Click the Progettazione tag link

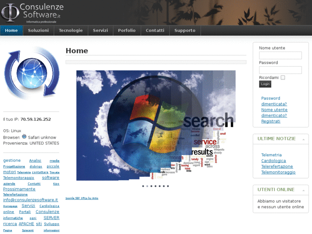(14, 167)
